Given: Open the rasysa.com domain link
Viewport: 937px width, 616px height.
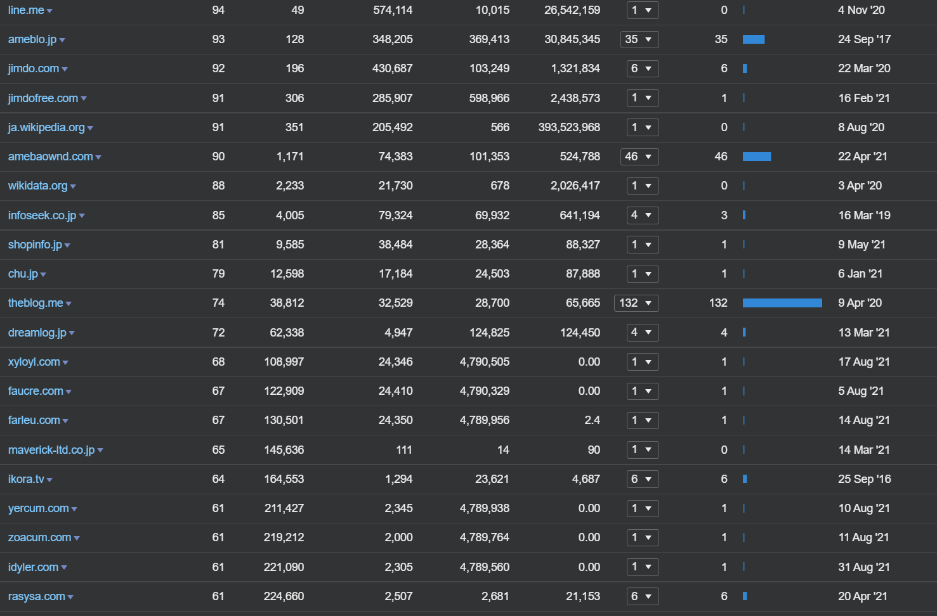Looking at the screenshot, I should (x=37, y=596).
